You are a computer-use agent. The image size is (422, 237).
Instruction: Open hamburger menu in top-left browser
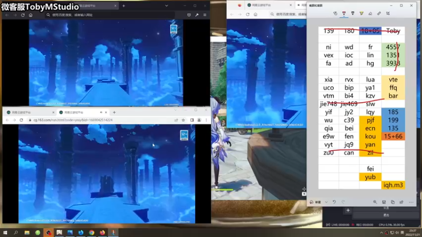(x=205, y=15)
